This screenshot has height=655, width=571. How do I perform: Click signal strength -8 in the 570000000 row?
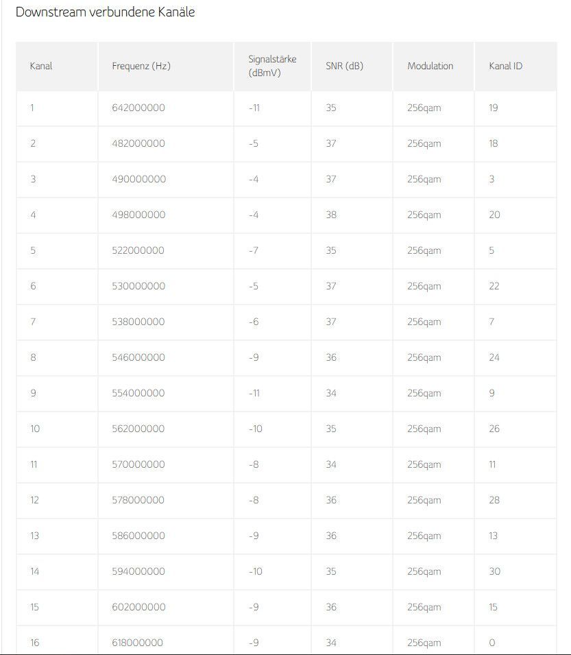click(254, 464)
